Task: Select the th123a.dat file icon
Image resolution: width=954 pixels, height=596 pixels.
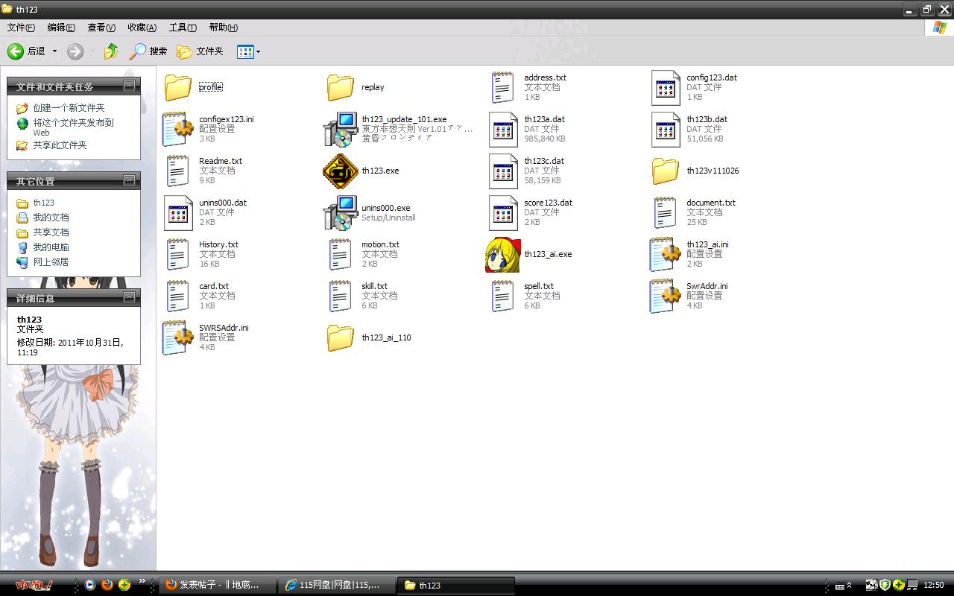Action: click(x=503, y=130)
